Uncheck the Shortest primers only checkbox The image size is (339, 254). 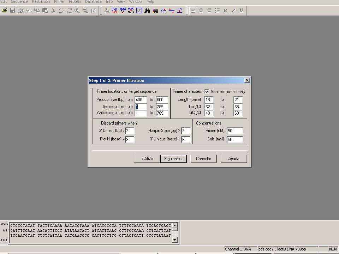point(207,92)
